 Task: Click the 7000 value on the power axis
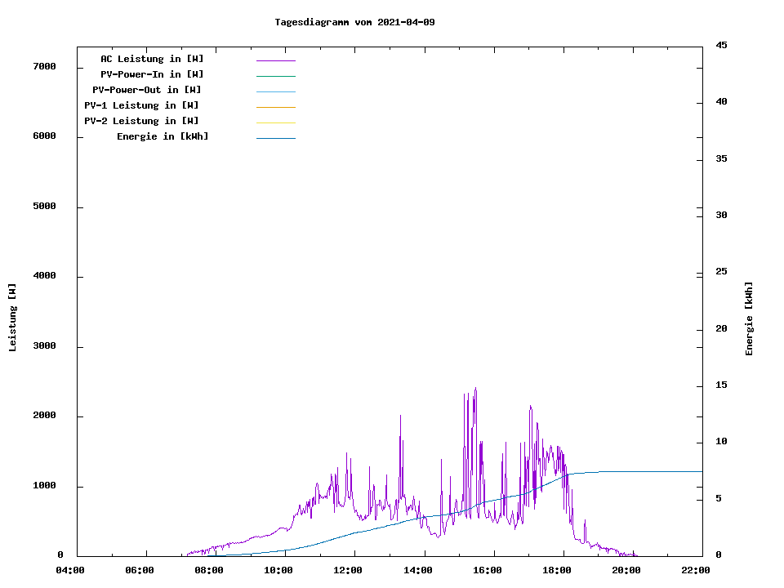click(44, 67)
